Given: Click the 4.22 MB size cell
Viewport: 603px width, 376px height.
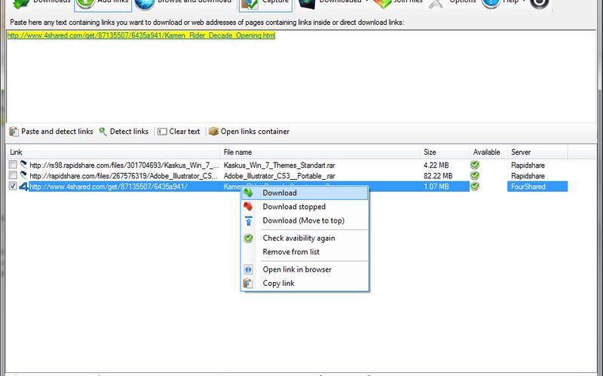Looking at the screenshot, I should click(436, 165).
